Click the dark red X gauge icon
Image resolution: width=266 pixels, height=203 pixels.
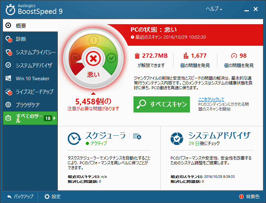[x=75, y=58]
